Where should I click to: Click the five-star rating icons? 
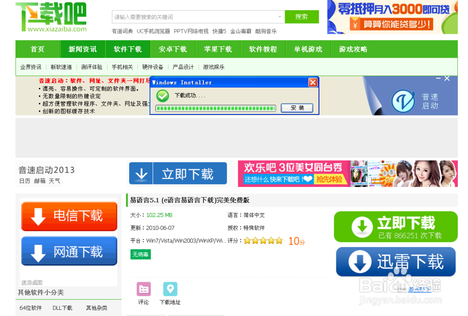[x=263, y=241]
